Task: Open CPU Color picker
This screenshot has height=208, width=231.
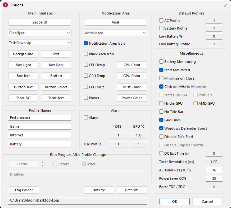Action: [132, 65]
